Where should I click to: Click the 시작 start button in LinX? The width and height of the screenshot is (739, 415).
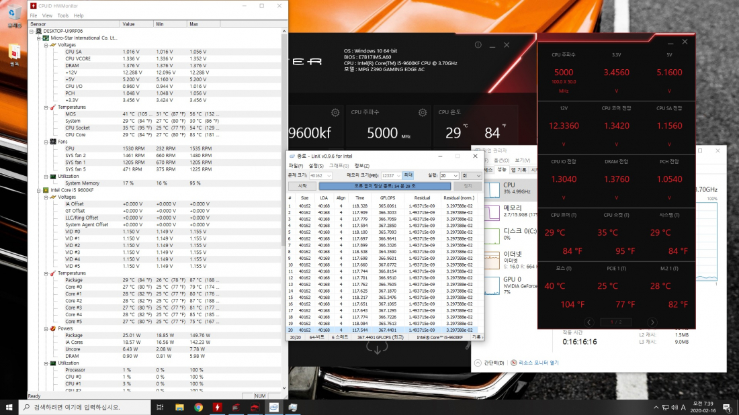click(x=302, y=186)
